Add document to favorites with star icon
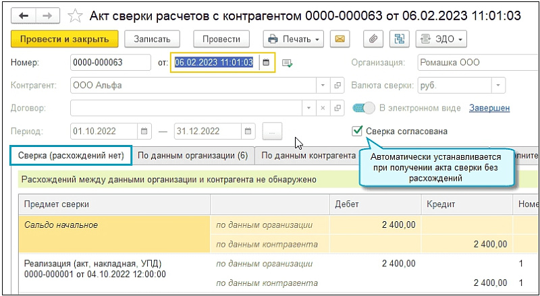The image size is (540, 296). pyautogui.click(x=74, y=16)
